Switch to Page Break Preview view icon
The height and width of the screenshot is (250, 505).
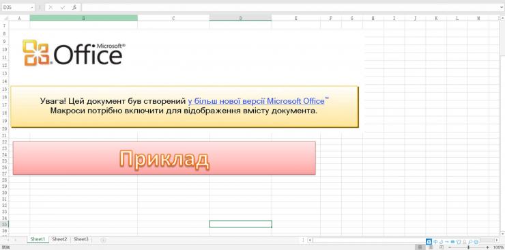pos(442,247)
